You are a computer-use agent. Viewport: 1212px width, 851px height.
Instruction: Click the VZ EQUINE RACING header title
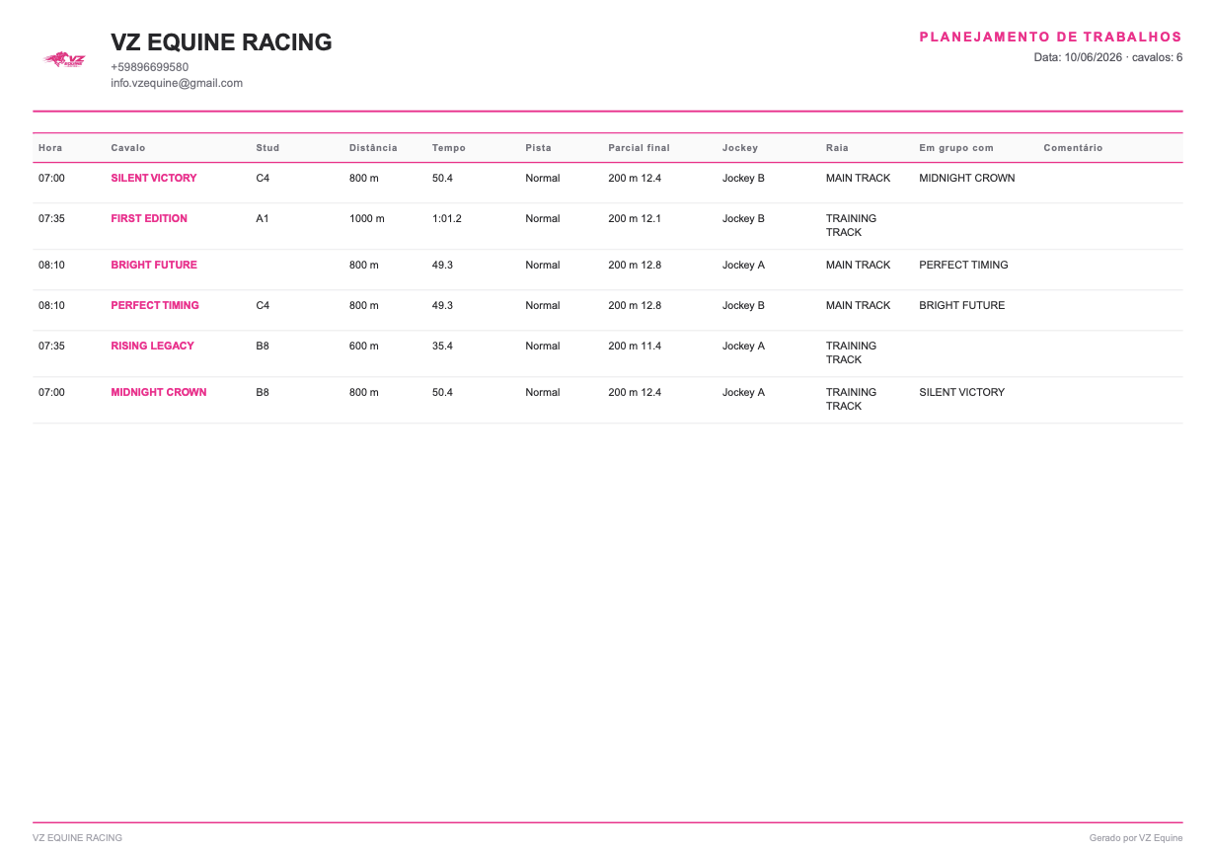(221, 42)
